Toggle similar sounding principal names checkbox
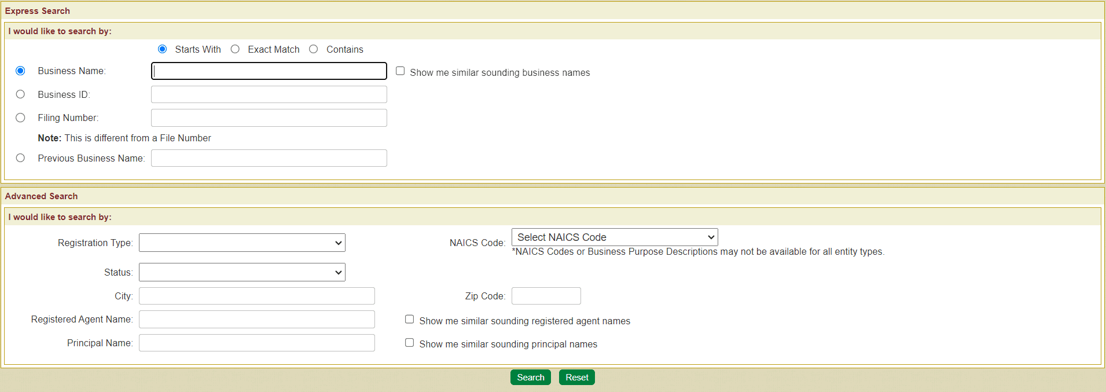1106x392 pixels. click(x=409, y=343)
